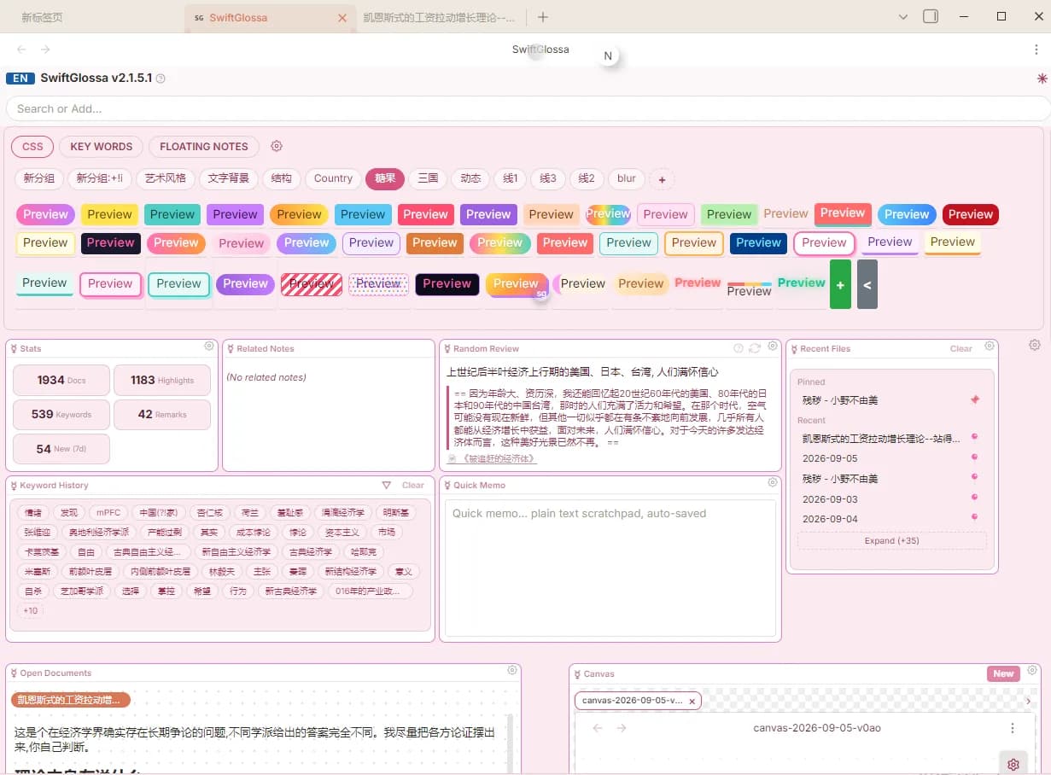The height and width of the screenshot is (775, 1051).
Task: Switch to the FLOATING NOTES tab
Action: pyautogui.click(x=204, y=146)
